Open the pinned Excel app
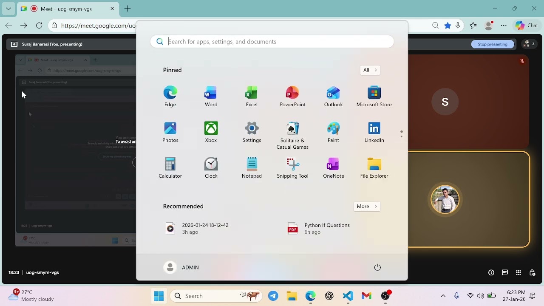The height and width of the screenshot is (306, 544). coord(252,96)
